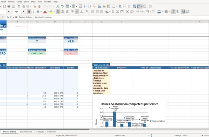Viewport: 209px width, 137px height.
Task: Click the formula input line
Action: (113, 17)
